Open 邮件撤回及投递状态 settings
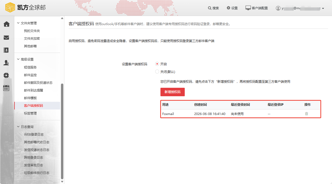The height and width of the screenshot is (184, 332). point(38,83)
